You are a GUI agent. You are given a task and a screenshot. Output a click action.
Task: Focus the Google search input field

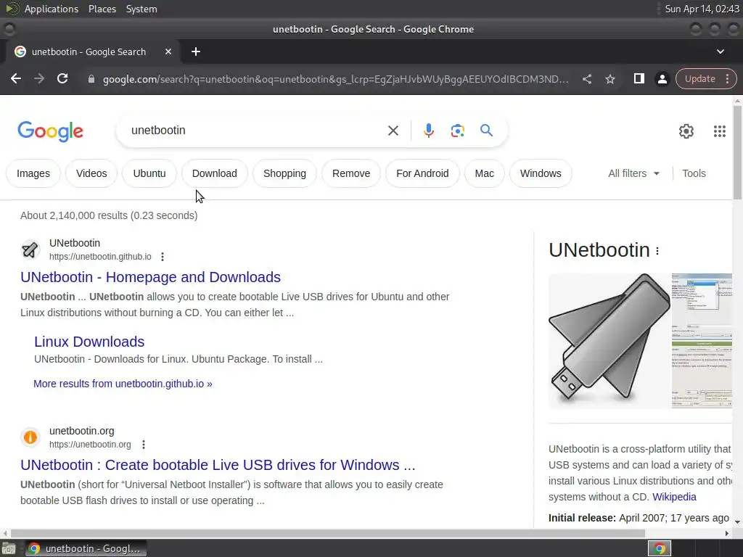pyautogui.click(x=253, y=131)
